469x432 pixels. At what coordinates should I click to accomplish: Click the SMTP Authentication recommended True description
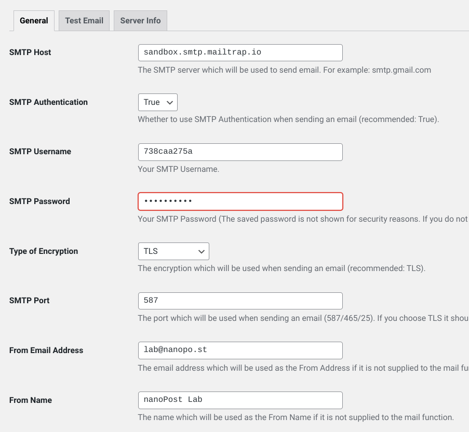(x=288, y=119)
